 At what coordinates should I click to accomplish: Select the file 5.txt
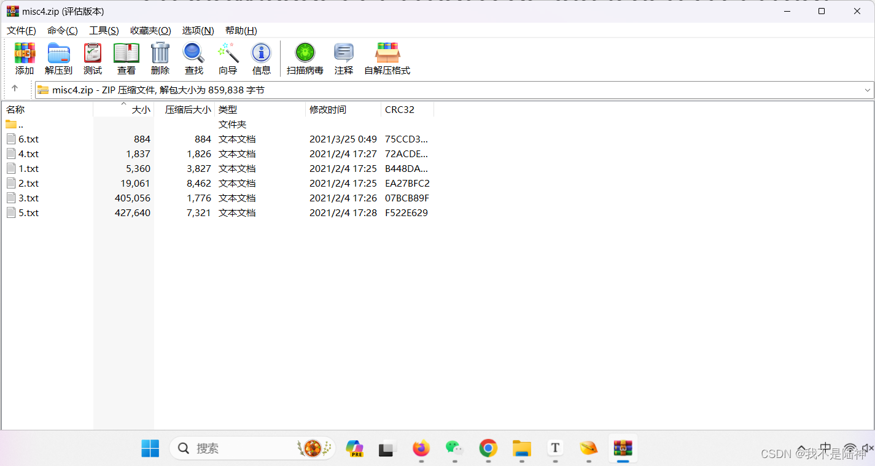[28, 212]
